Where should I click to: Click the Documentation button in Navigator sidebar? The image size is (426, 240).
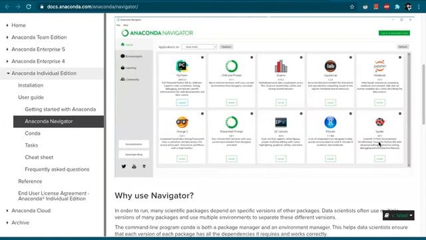(x=134, y=144)
